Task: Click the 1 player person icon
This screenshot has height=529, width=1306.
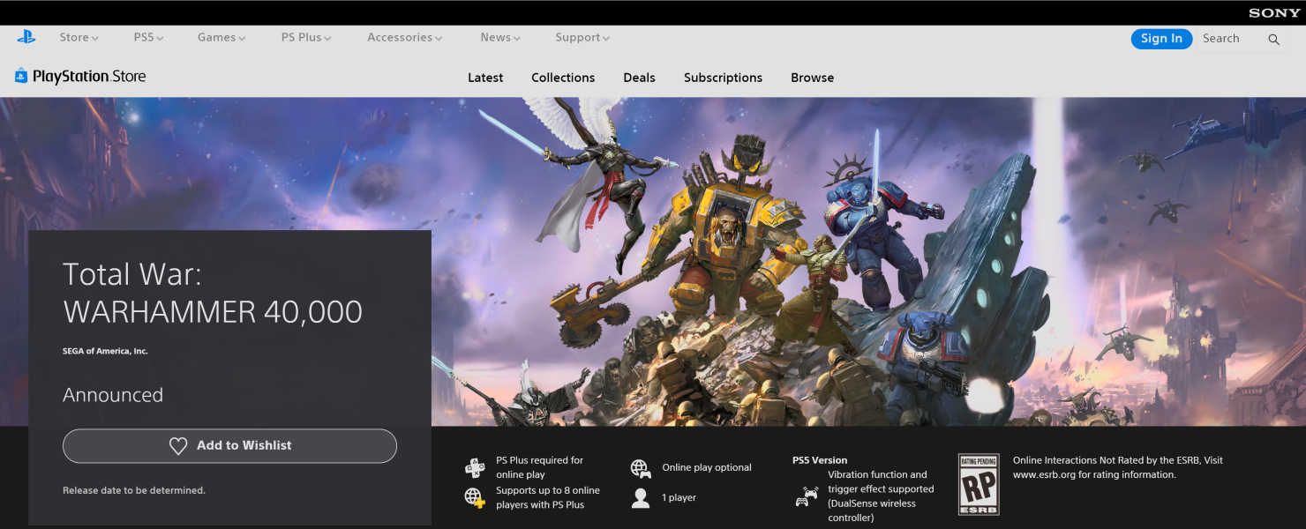Action: [x=641, y=498]
